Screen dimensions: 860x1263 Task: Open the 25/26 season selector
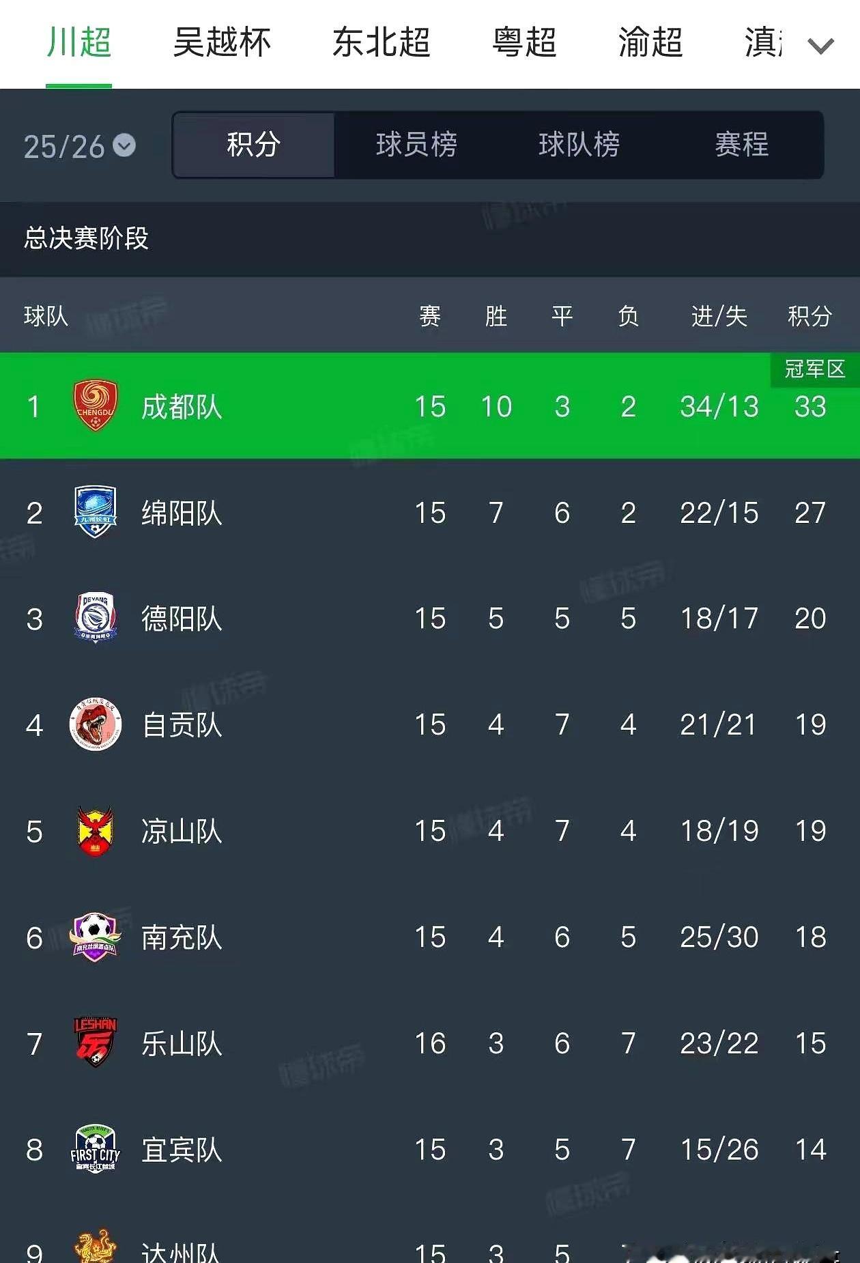79,147
